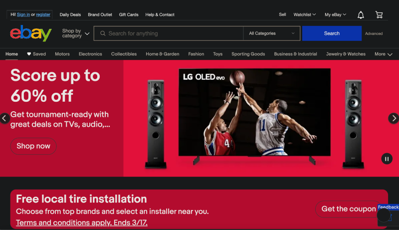The width and height of the screenshot is (399, 230).
Task: Click the eBay logo
Action: [31, 33]
